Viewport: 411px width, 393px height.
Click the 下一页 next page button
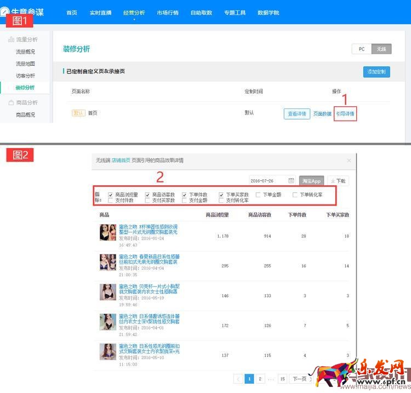[301, 379]
